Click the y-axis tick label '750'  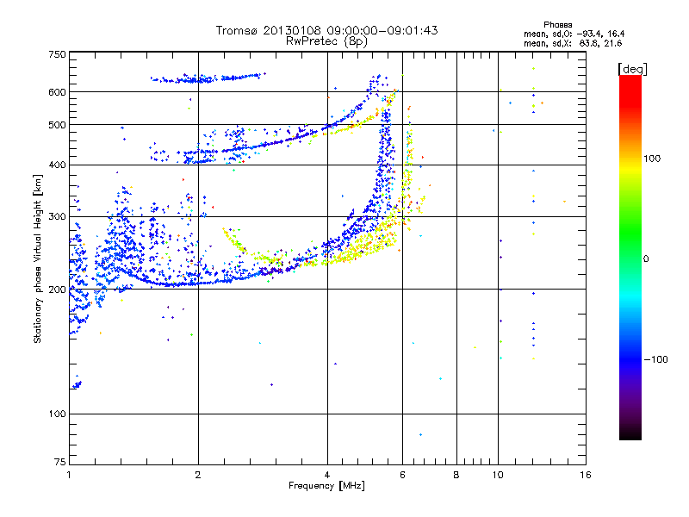pos(58,54)
